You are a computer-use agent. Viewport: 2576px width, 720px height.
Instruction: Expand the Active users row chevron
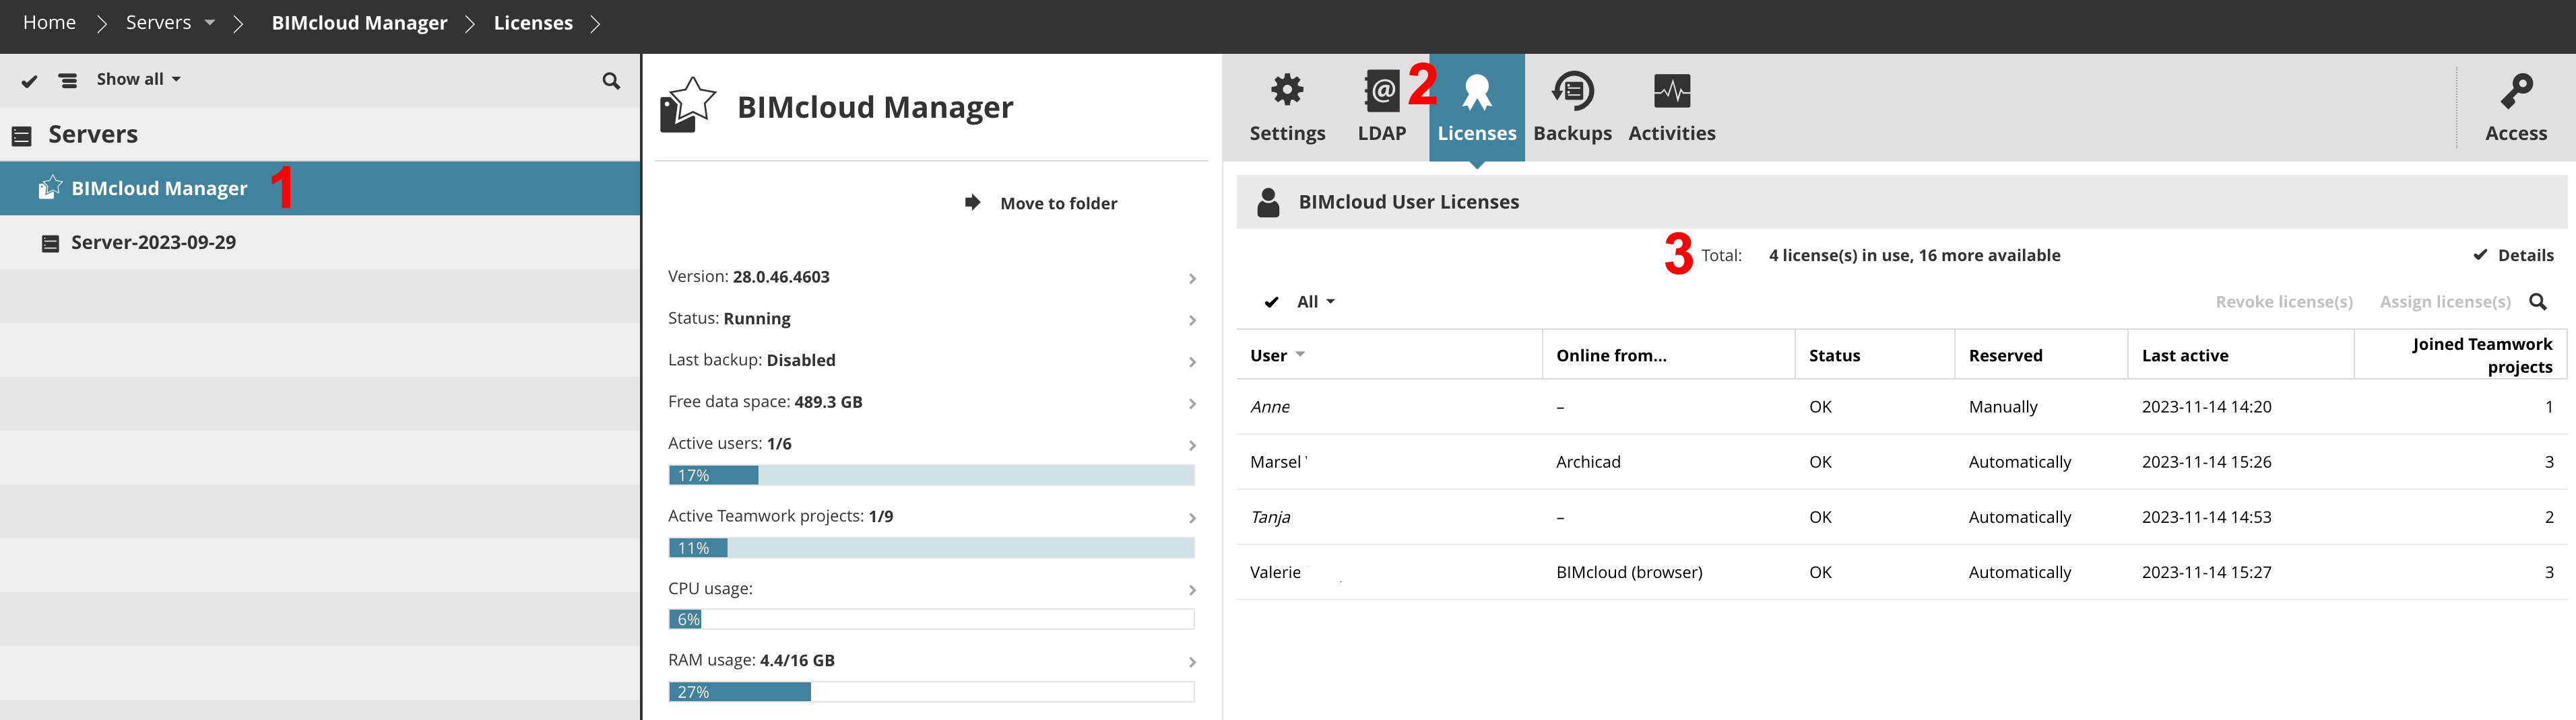pyautogui.click(x=1192, y=445)
